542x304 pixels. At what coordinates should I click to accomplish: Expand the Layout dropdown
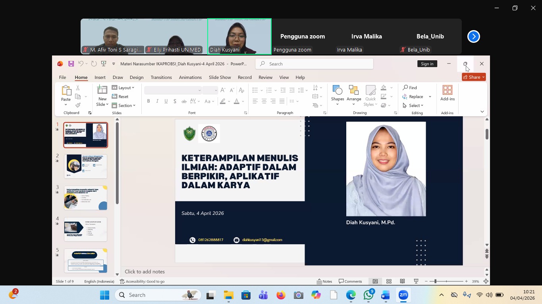123,88
